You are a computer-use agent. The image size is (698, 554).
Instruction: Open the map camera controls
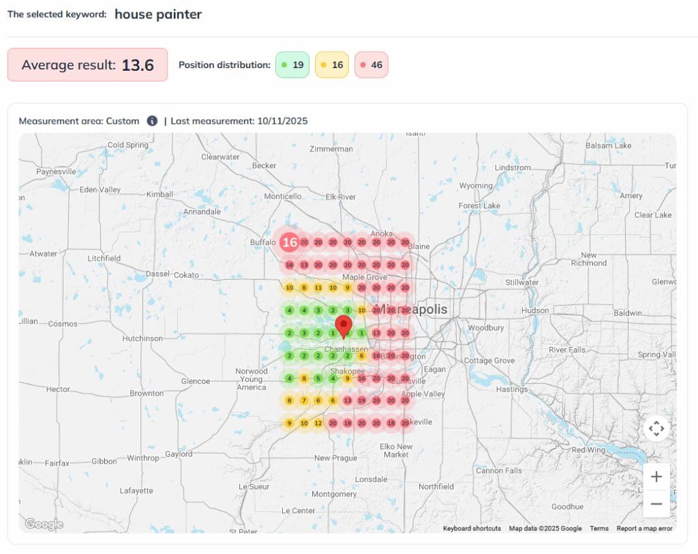point(656,429)
